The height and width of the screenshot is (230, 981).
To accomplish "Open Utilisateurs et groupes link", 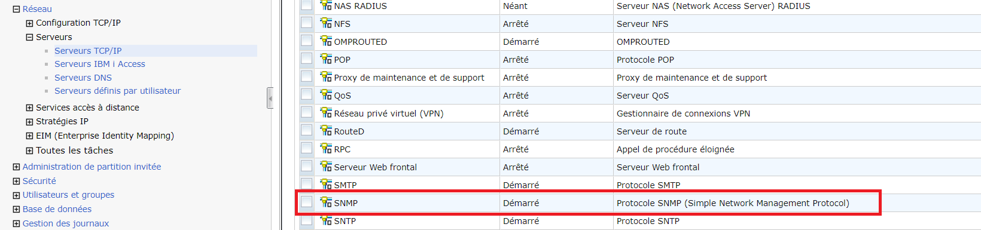I will (68, 195).
